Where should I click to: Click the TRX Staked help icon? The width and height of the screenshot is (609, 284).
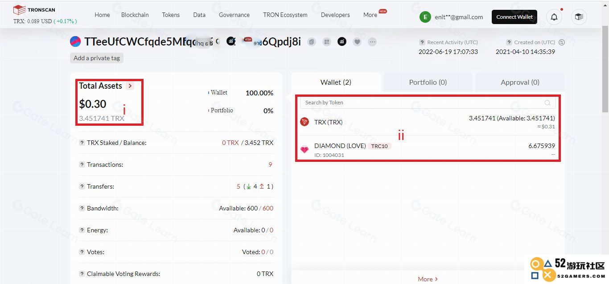pos(82,143)
